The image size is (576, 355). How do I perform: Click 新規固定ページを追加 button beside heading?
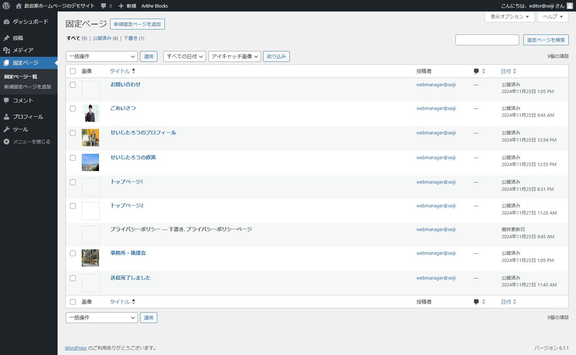tap(138, 24)
